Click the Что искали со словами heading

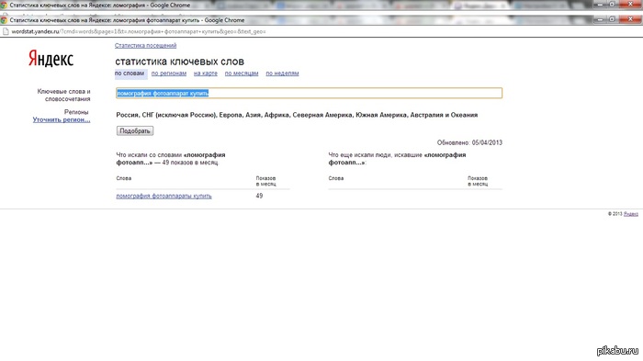tap(171, 159)
